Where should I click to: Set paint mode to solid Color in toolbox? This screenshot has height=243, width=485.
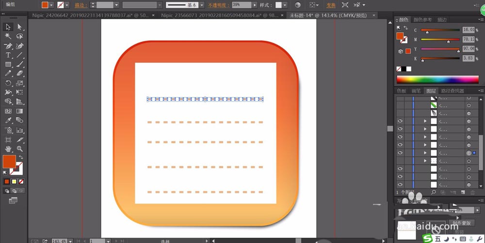(7, 182)
